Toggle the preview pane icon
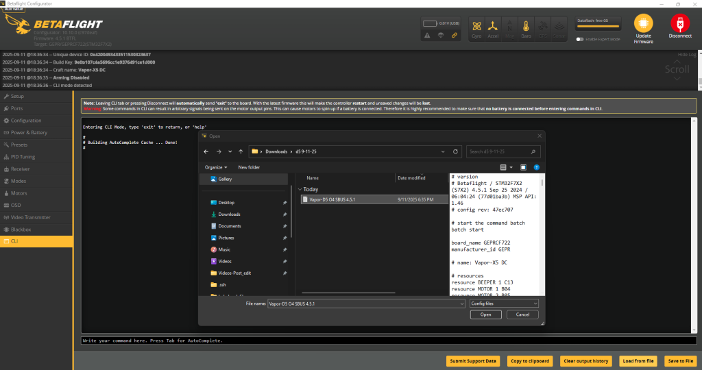This screenshot has width=702, height=370. click(x=523, y=167)
